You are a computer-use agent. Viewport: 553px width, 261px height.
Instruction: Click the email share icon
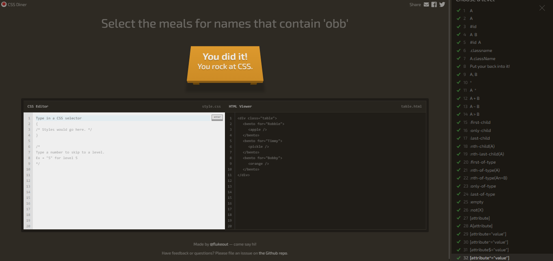426,4
